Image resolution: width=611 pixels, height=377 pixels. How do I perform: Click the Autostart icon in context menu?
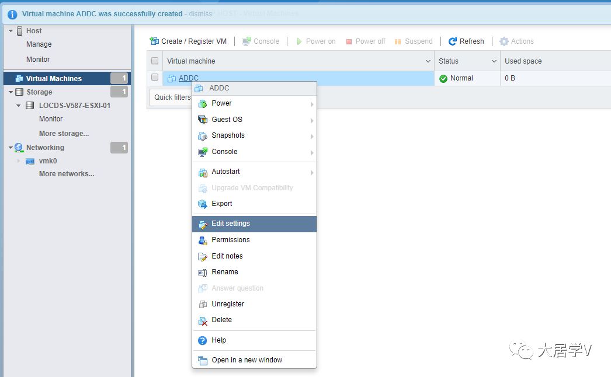coord(203,172)
